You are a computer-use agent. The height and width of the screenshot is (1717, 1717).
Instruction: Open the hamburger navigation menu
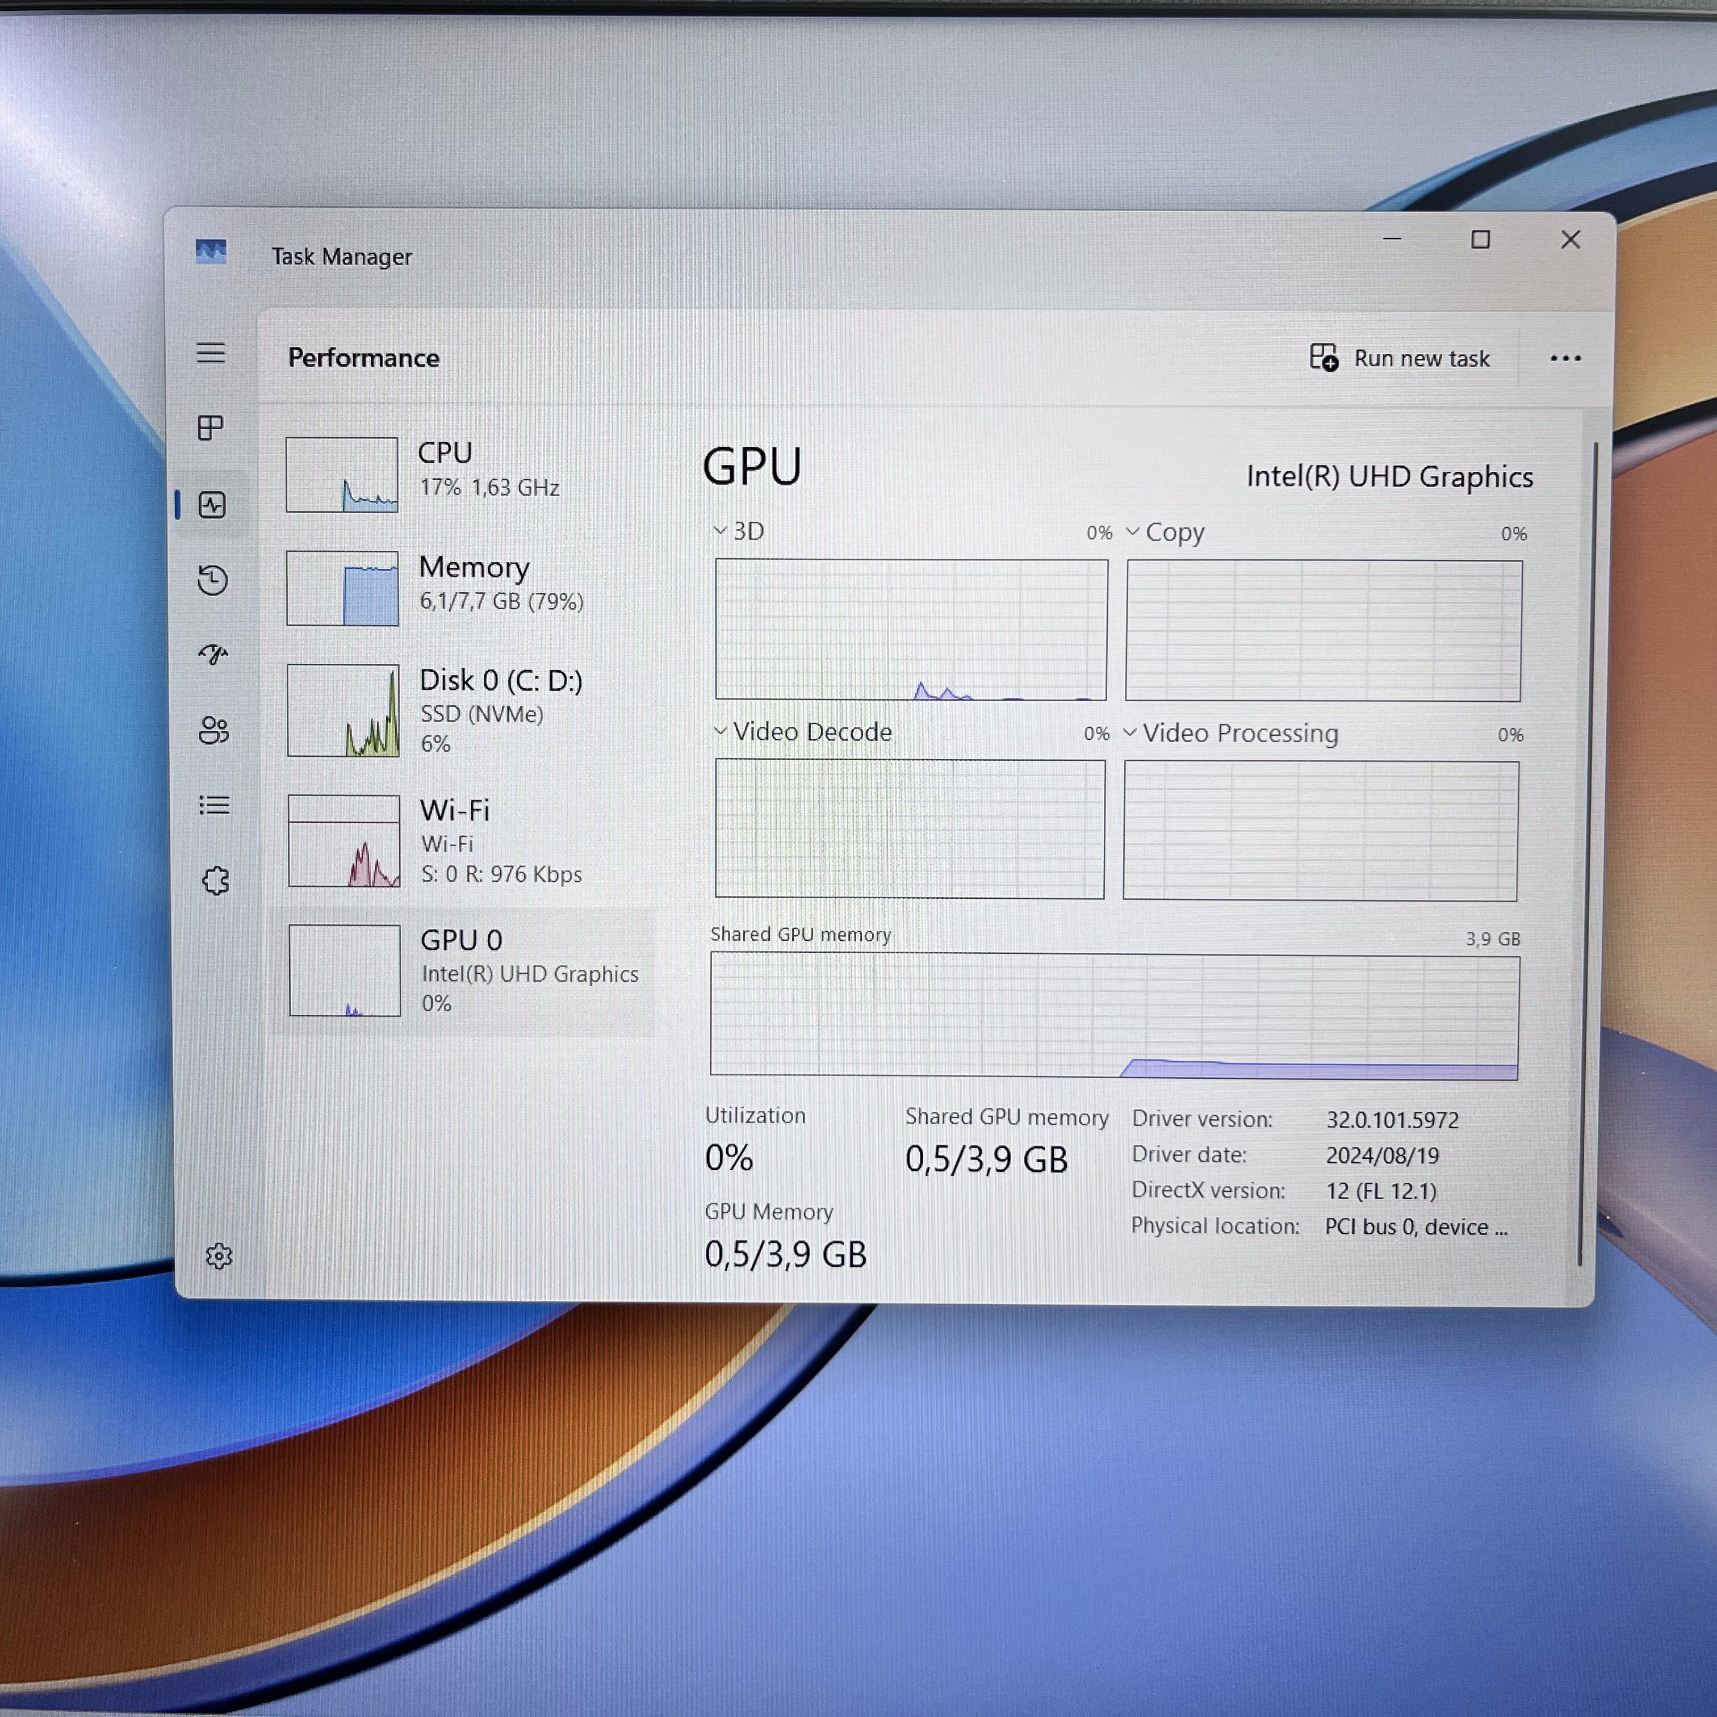coord(211,353)
